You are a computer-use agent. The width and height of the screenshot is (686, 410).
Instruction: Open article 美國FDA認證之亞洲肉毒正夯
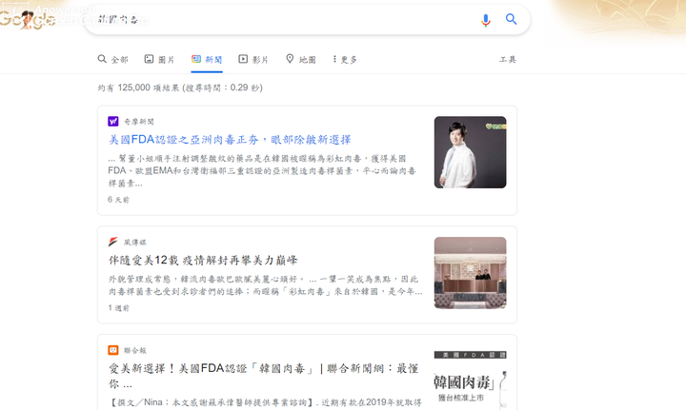230,140
